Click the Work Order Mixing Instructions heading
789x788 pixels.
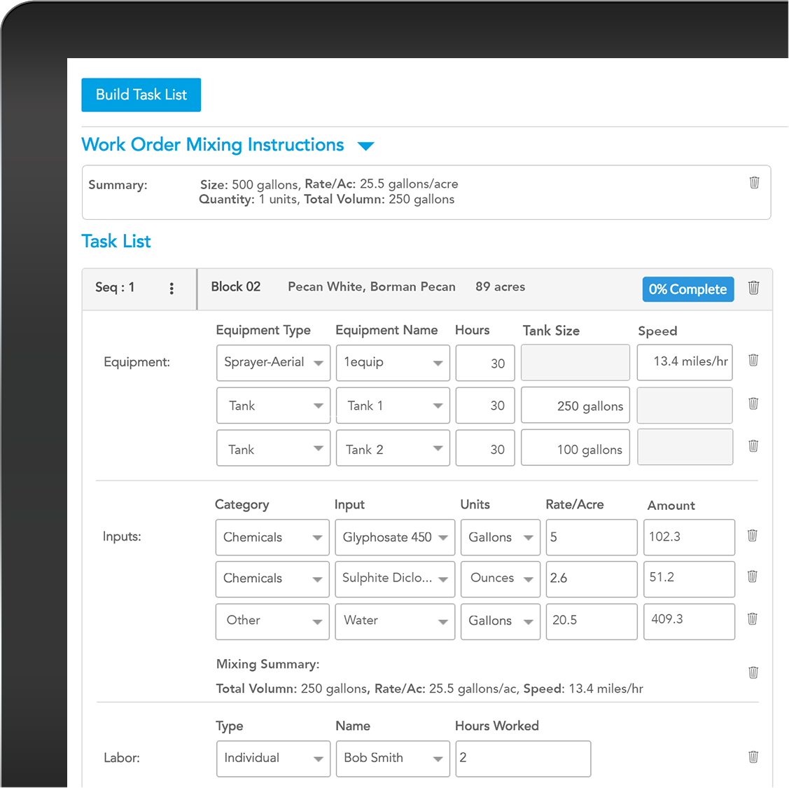click(x=212, y=145)
